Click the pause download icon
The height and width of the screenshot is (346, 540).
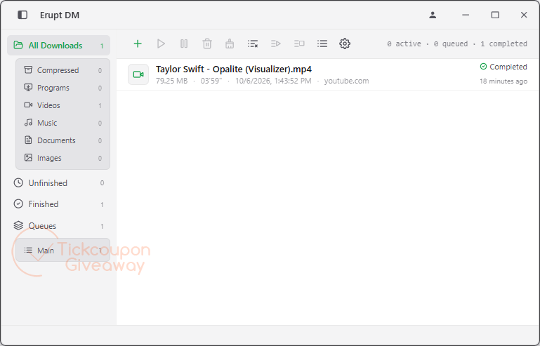[x=184, y=44]
